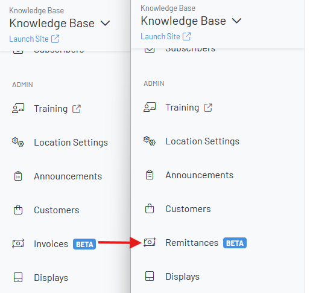
Task: Click the external-link icon next to left Launch Site
Action: pos(55,39)
